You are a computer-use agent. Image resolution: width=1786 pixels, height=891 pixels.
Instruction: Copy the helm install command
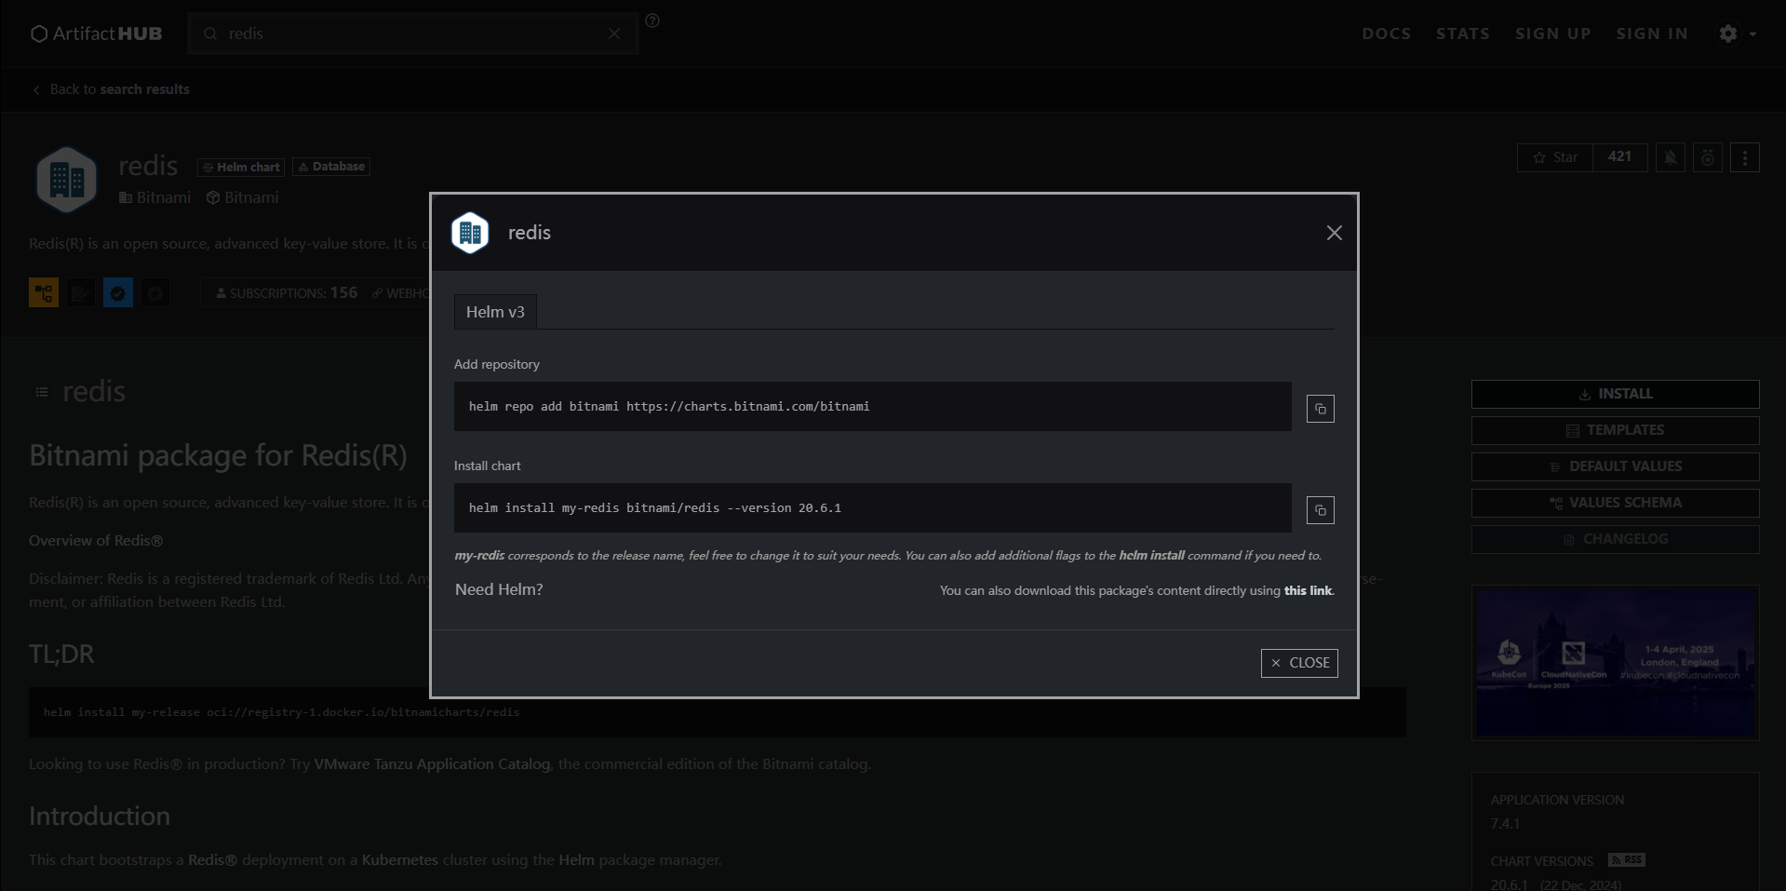coord(1320,510)
